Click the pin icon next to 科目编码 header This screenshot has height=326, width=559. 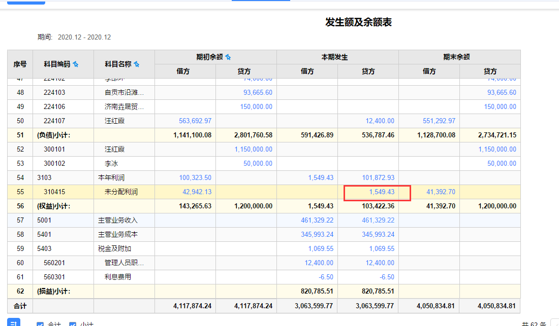coord(76,64)
